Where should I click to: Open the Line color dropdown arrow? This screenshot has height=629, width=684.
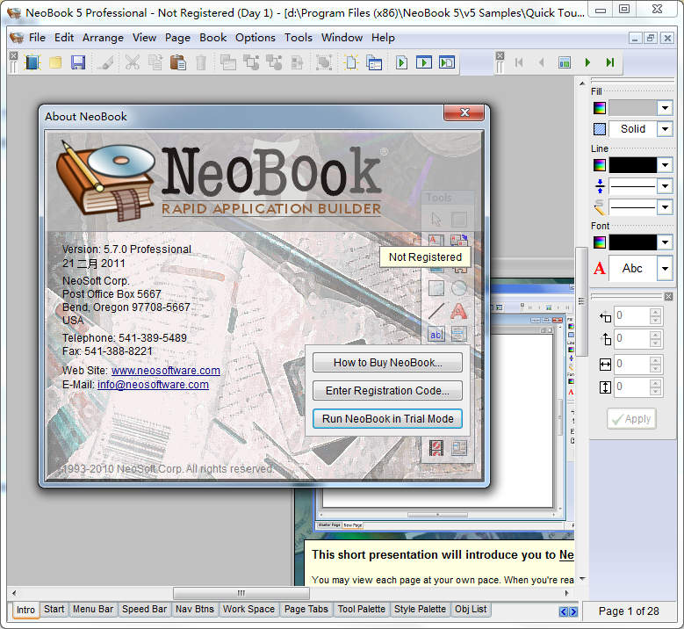[665, 165]
